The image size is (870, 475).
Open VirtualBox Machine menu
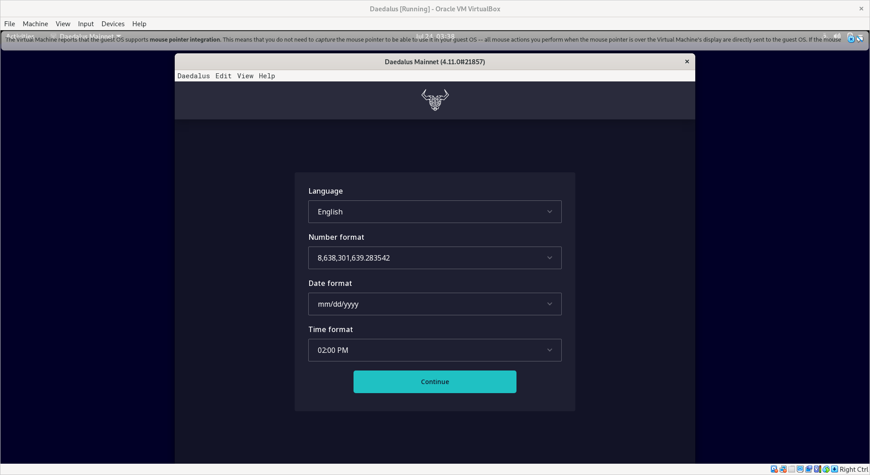(35, 24)
